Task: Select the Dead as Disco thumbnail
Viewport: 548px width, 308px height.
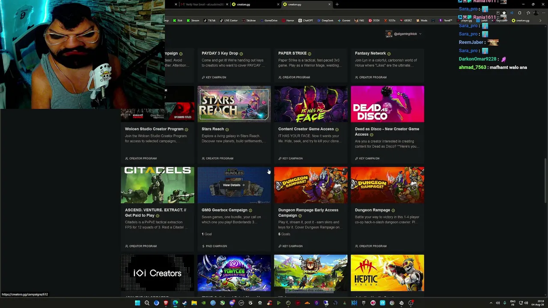Action: pyautogui.click(x=387, y=104)
